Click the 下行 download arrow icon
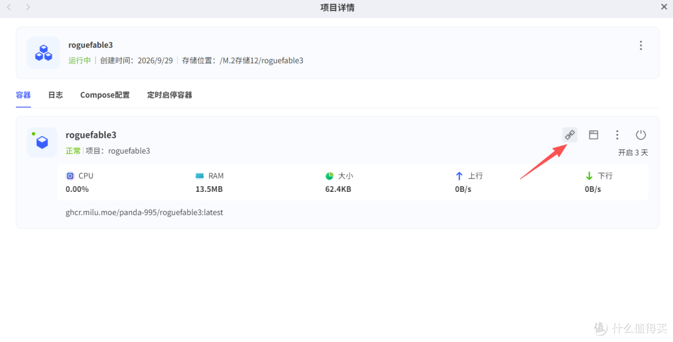Image resolution: width=673 pixels, height=342 pixels. point(589,176)
